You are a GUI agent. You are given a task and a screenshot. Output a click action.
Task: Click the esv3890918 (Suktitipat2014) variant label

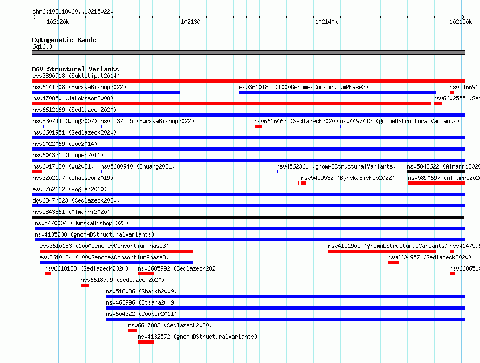coord(76,76)
